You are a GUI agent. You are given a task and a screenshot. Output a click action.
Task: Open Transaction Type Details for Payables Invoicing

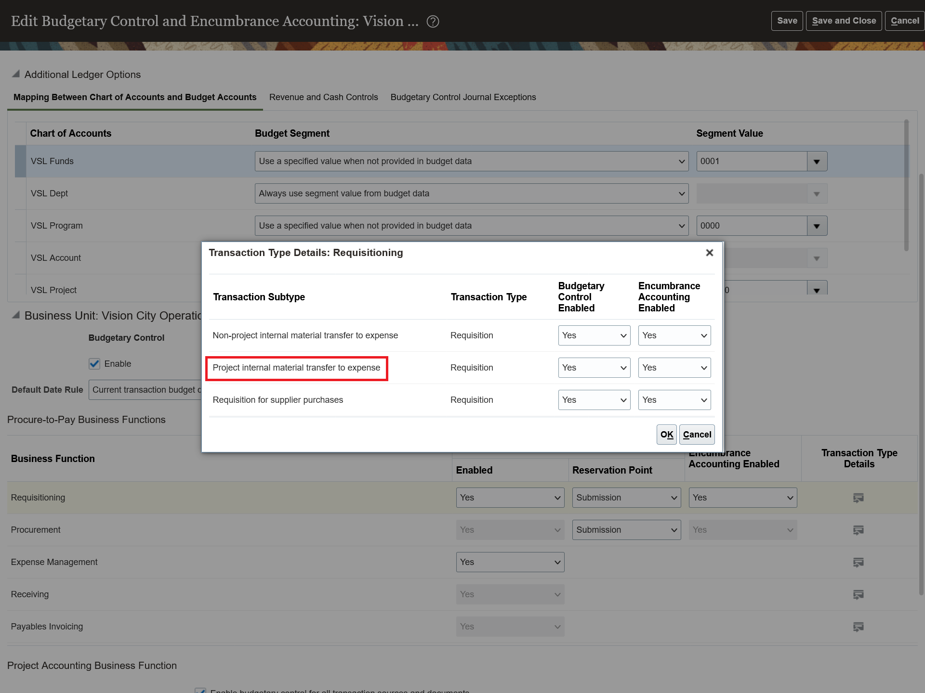coord(858,627)
